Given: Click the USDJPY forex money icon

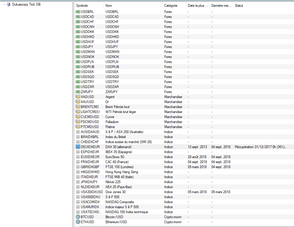Looking at the screenshot, I should click(78, 47).
